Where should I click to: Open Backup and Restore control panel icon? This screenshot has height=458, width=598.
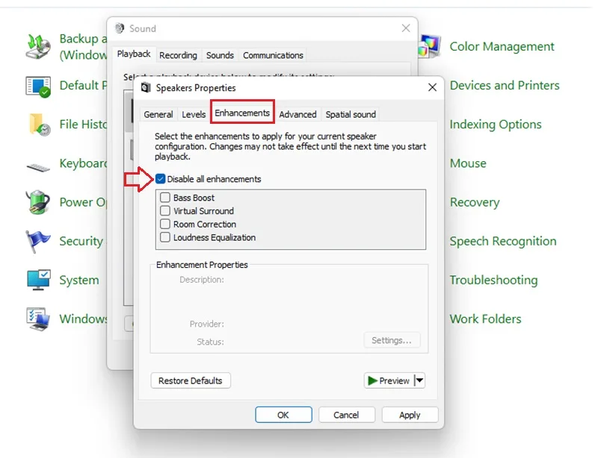coord(38,46)
